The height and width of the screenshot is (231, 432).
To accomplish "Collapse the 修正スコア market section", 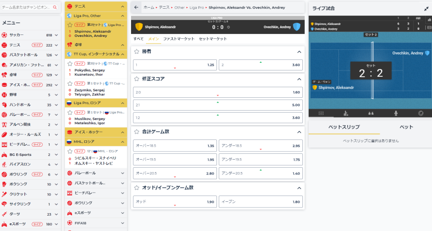I will [x=299, y=79].
